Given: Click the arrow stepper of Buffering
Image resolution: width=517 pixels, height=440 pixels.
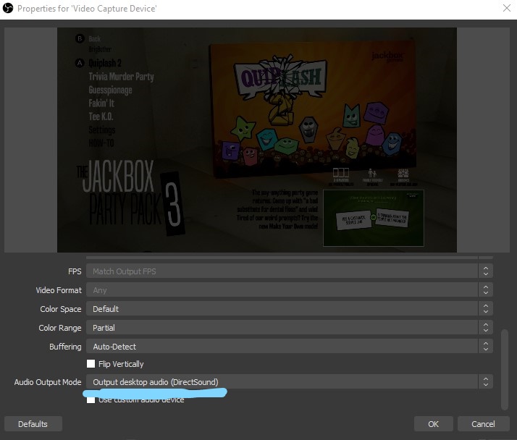Looking at the screenshot, I should 486,347.
